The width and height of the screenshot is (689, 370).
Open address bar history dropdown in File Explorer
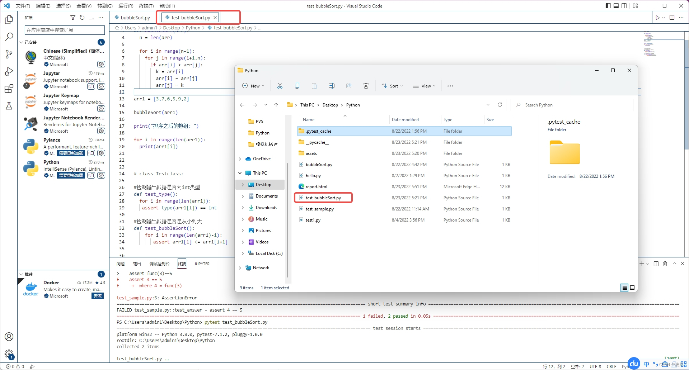pos(488,105)
